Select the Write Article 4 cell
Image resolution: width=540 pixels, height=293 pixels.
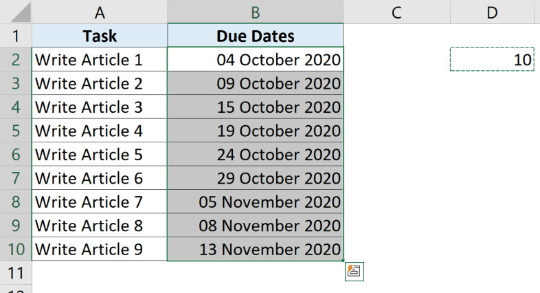pos(100,130)
